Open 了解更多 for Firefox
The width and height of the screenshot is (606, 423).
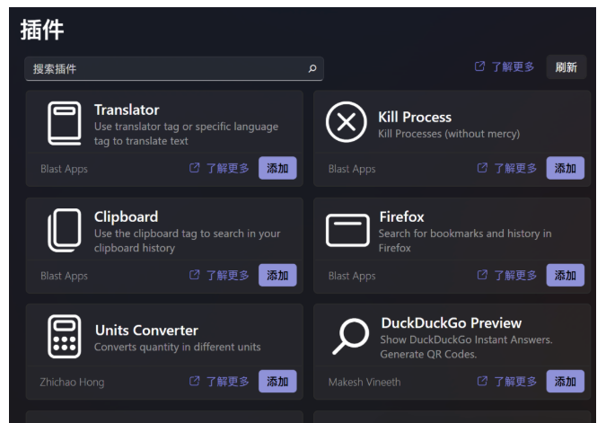515,276
